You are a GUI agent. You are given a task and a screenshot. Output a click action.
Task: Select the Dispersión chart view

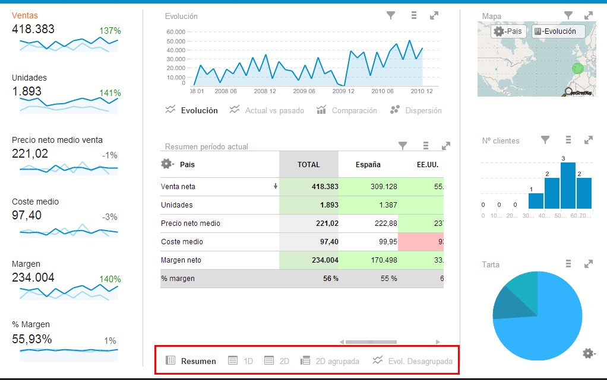(416, 110)
